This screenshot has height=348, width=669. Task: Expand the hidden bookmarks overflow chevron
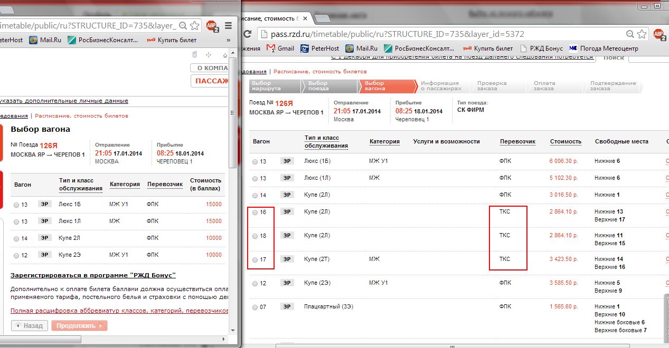[x=228, y=40]
